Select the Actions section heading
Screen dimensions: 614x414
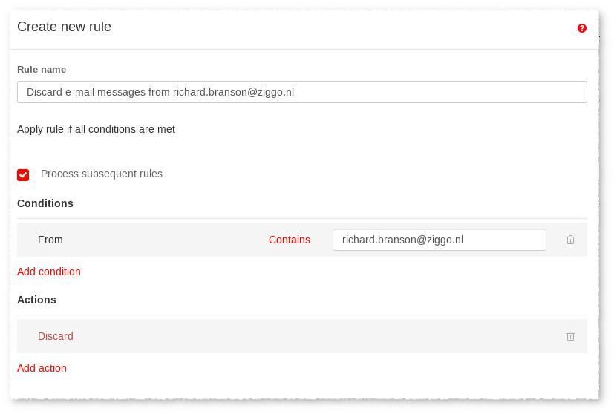(x=36, y=299)
